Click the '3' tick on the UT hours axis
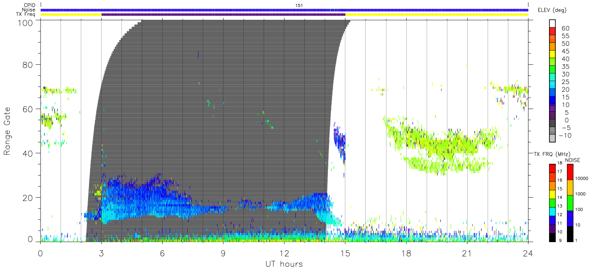 pos(102,252)
